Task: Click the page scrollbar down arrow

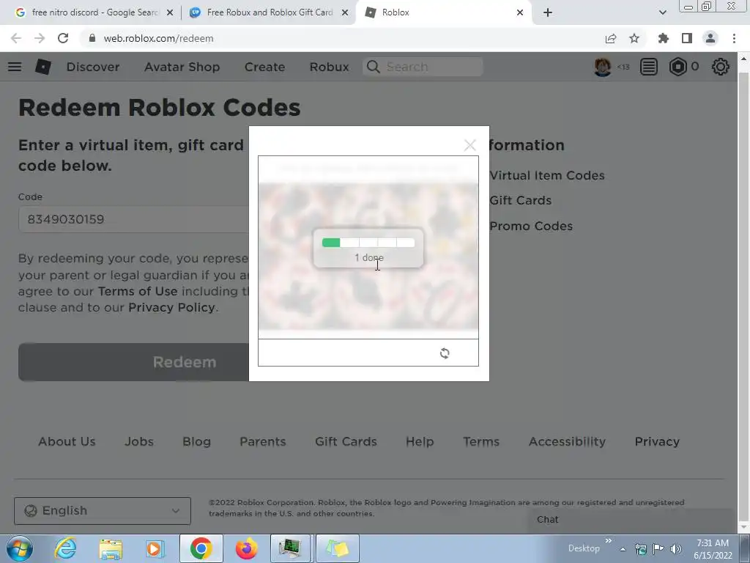Action: pyautogui.click(x=744, y=528)
